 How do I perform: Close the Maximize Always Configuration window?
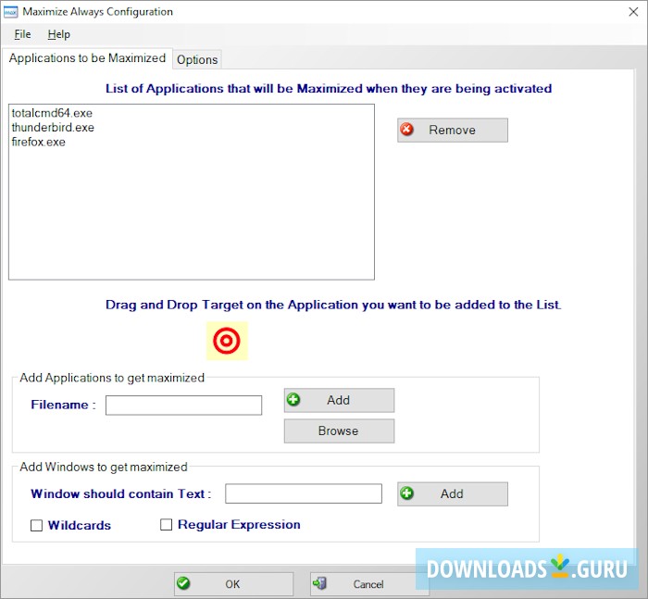[x=633, y=12]
